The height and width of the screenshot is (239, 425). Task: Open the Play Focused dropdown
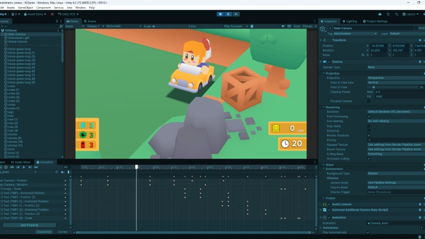236,27
